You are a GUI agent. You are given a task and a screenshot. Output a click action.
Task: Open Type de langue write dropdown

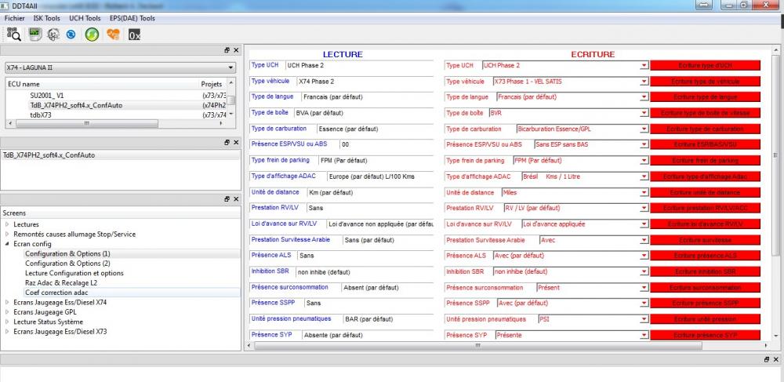pyautogui.click(x=644, y=97)
